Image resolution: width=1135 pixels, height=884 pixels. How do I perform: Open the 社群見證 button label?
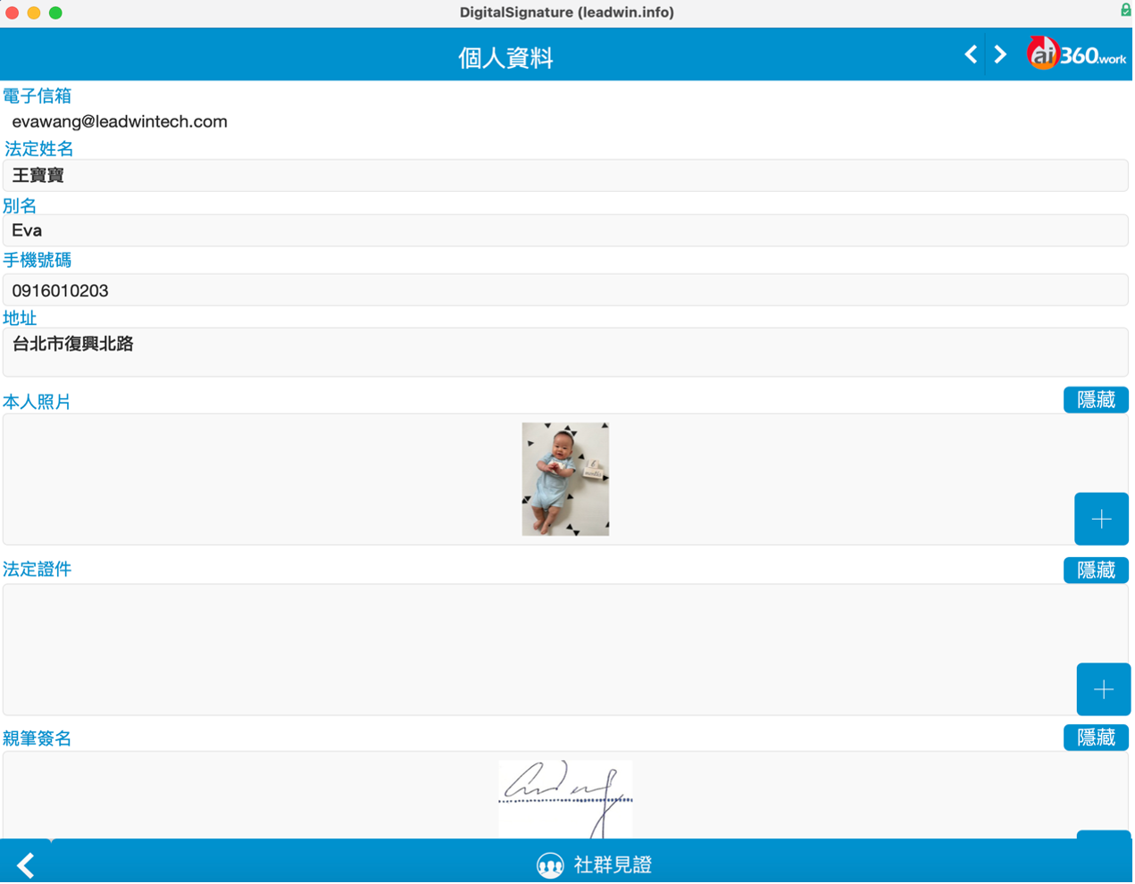pos(613,865)
